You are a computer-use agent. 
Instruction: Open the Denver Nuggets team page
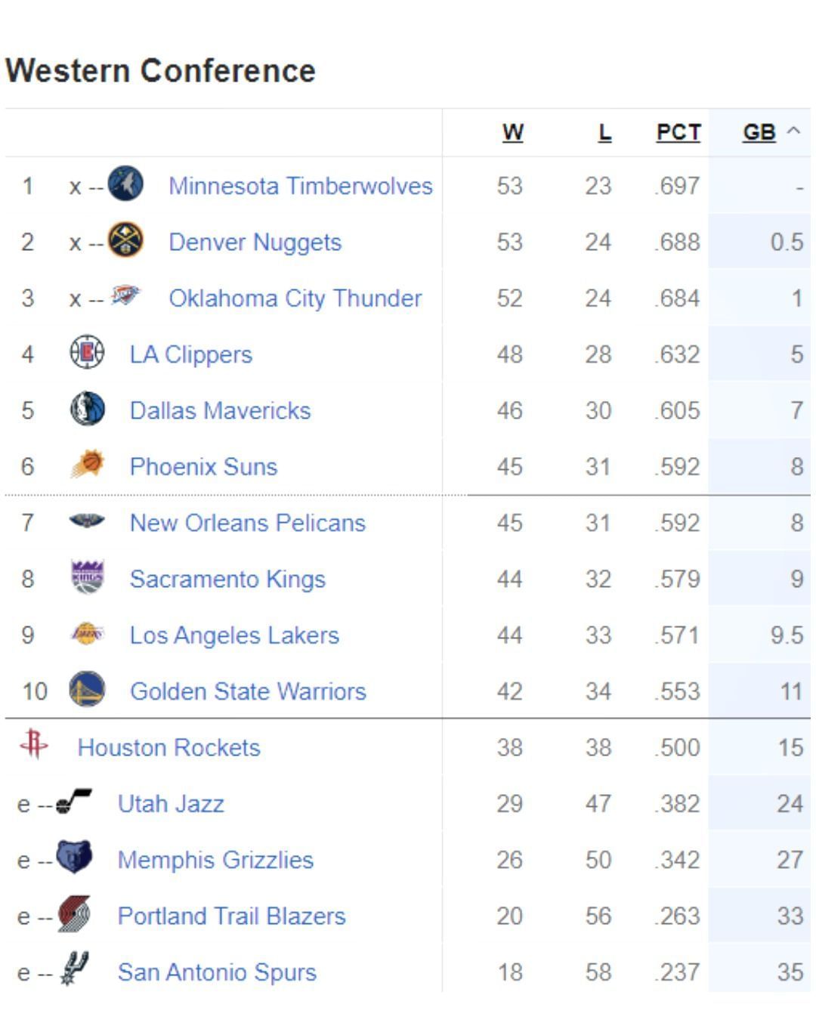[x=255, y=242]
